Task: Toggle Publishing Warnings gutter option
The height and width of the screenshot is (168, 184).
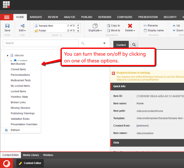Action: [21, 114]
